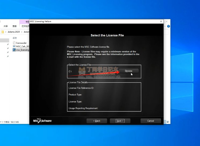Go back using the Back button
This screenshot has width=200, height=146.
97,121
